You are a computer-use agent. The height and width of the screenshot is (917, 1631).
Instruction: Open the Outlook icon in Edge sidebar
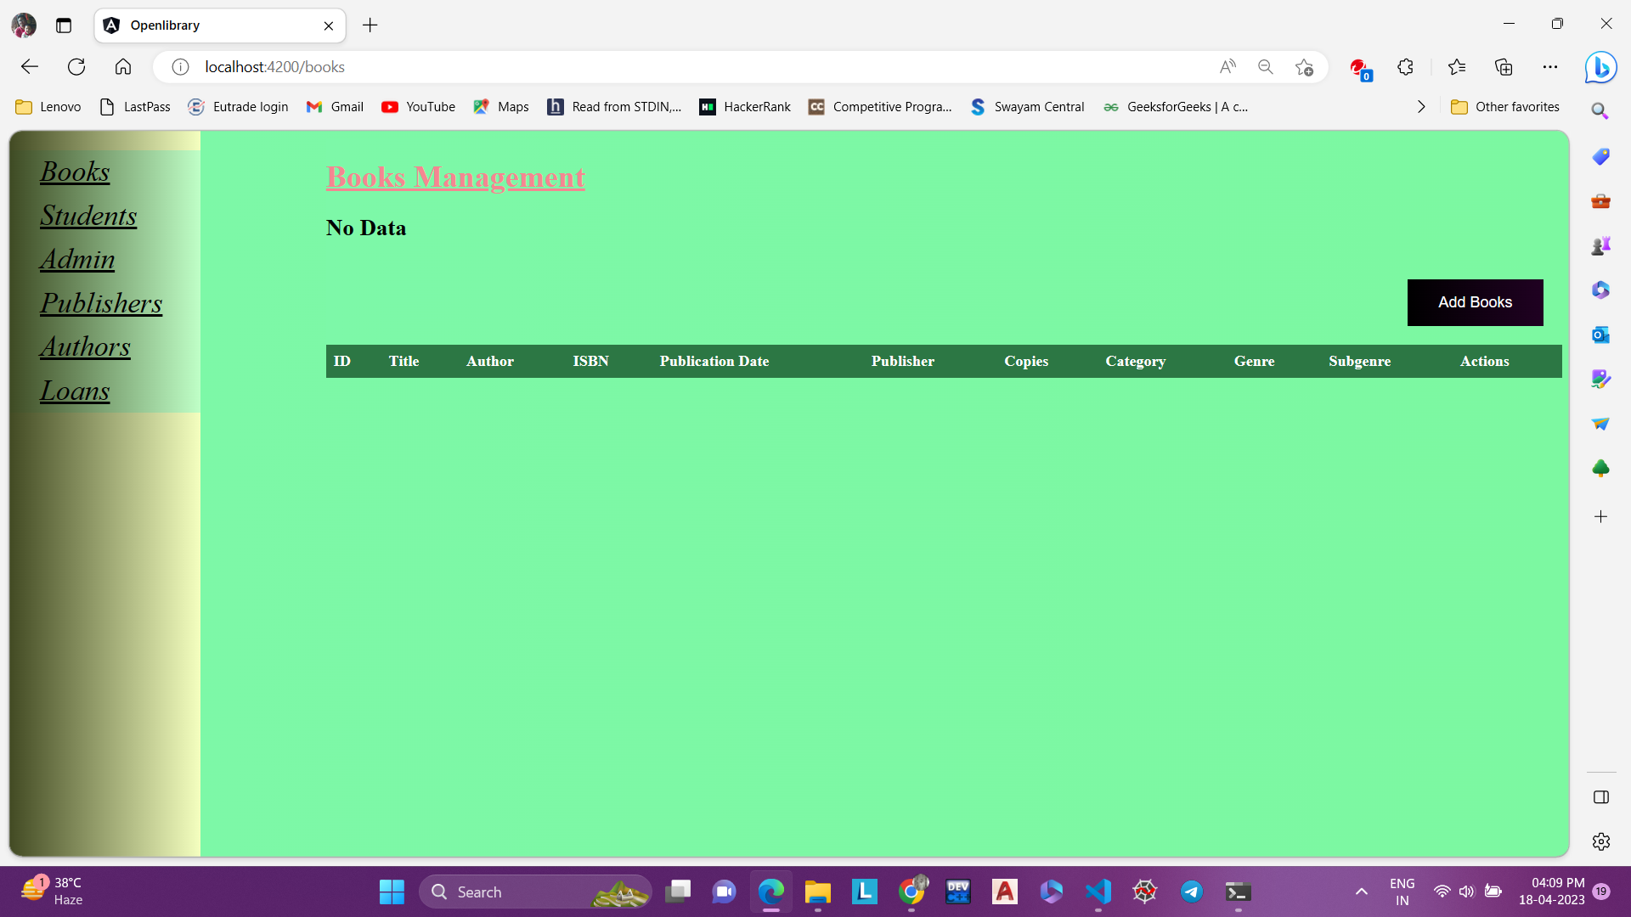pos(1600,335)
